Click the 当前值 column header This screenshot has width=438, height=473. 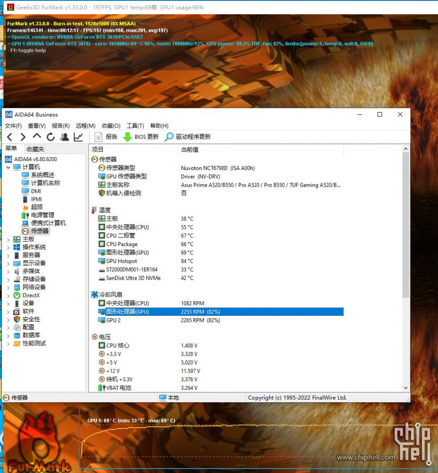[x=261, y=149]
